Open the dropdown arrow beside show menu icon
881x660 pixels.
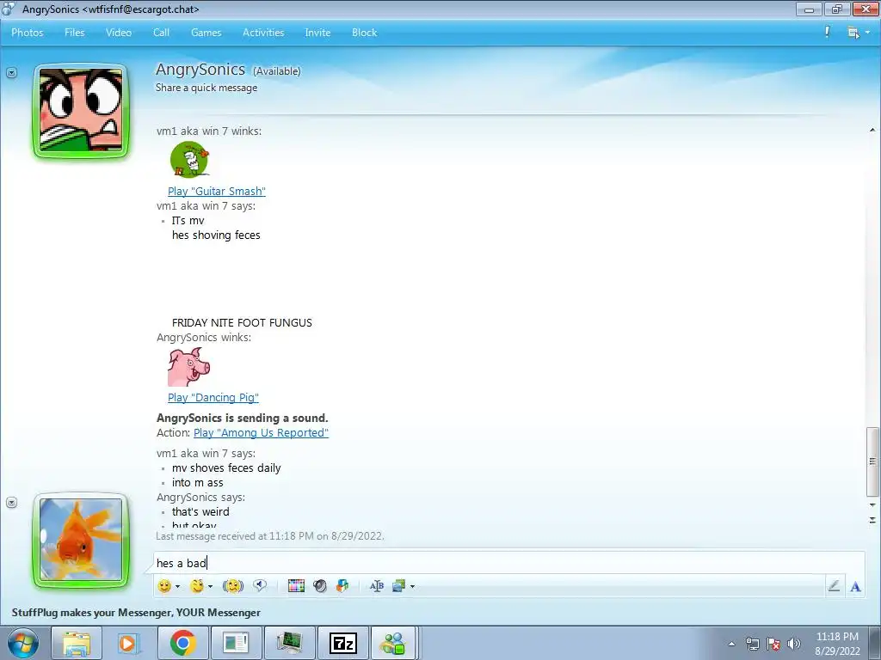(x=867, y=33)
